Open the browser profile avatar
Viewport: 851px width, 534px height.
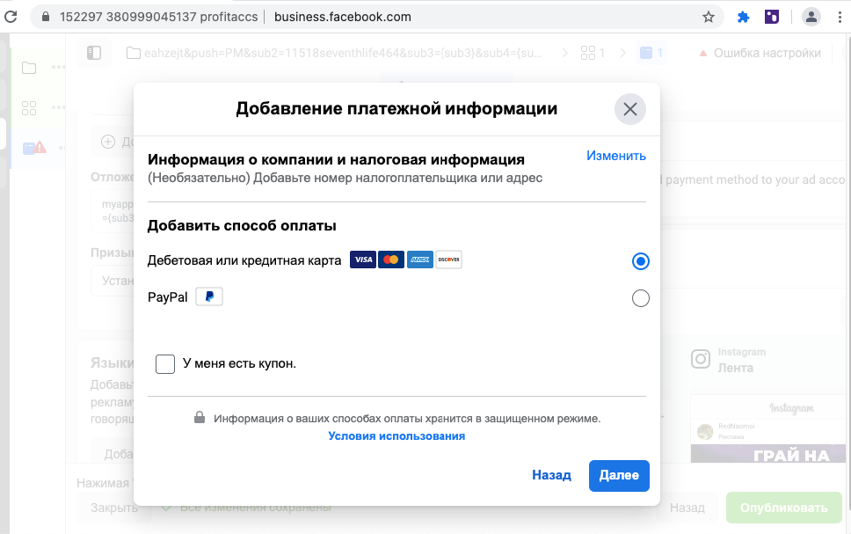811,17
